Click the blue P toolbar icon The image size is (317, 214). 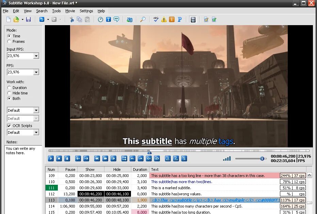(x=180, y=20)
